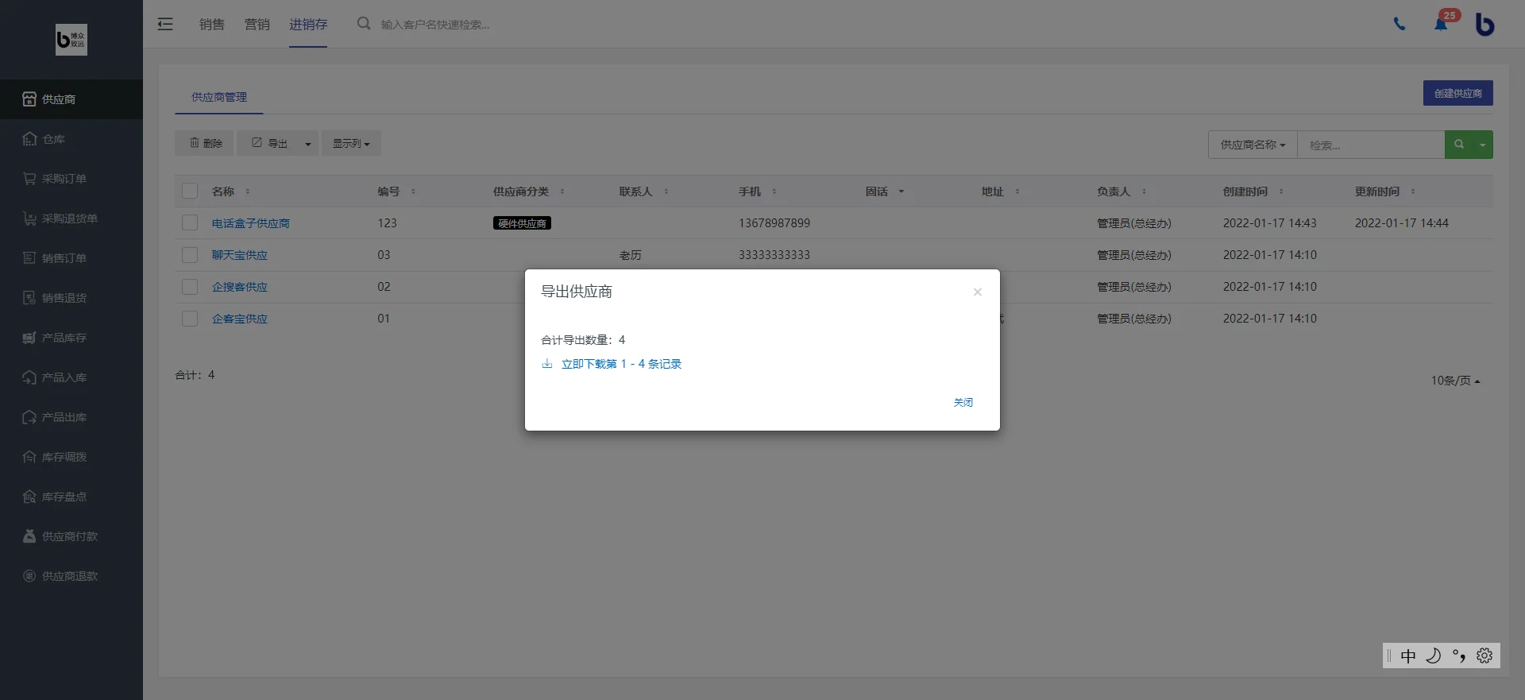The width and height of the screenshot is (1525, 700).
Task: Open the 固话 column dropdown arrow
Action: (x=901, y=191)
